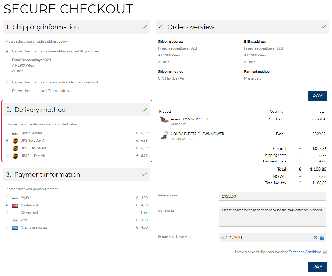Click the Product column header
The image size is (332, 276).
coord(165,112)
